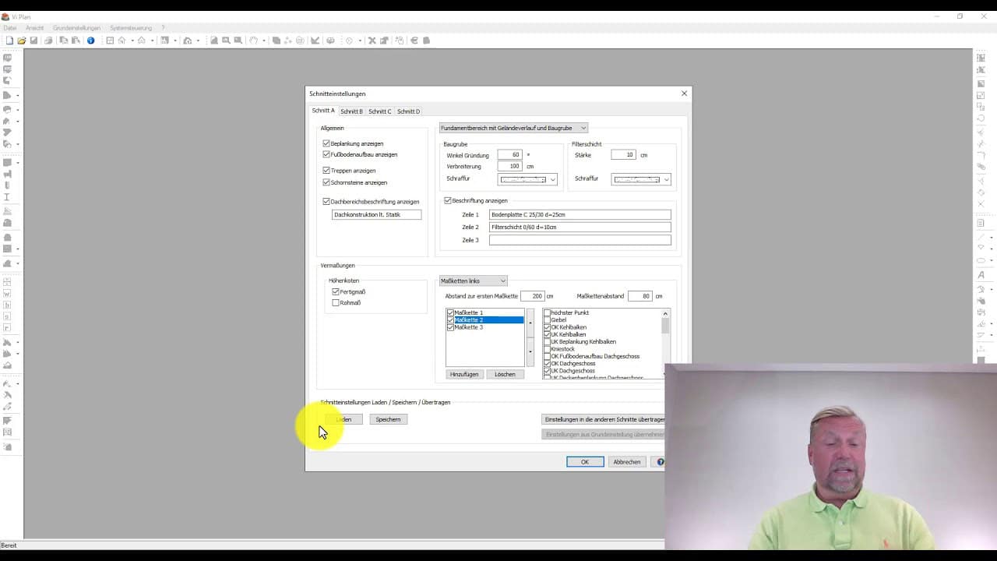The image size is (997, 561).
Task: Open the Datei menu
Action: click(x=10, y=28)
